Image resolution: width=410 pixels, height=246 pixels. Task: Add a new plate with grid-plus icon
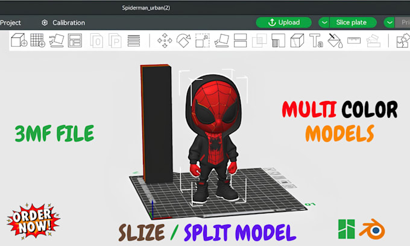(x=37, y=40)
